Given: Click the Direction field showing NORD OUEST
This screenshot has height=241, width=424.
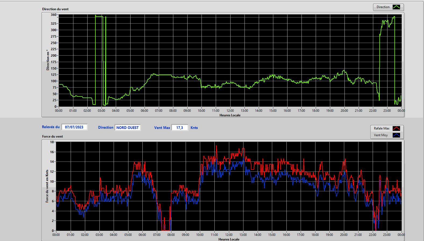Looking at the screenshot, I should [127, 128].
